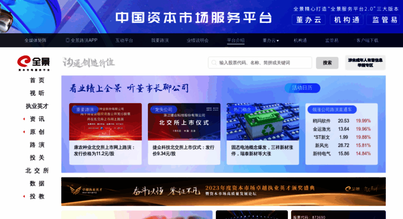This screenshot has width=403, height=219.
Task: Open 原创 in the sidebar
Action: 37,132
